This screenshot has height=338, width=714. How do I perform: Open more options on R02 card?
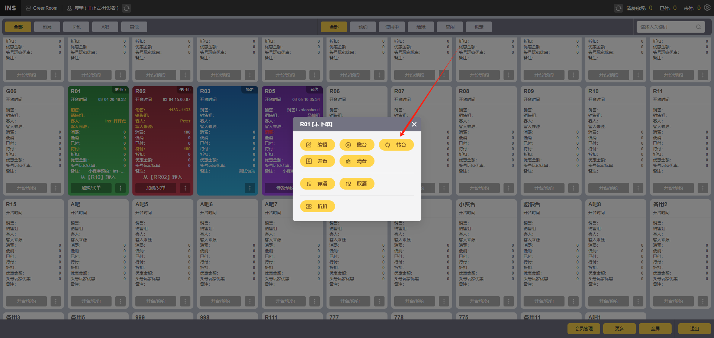click(x=185, y=188)
